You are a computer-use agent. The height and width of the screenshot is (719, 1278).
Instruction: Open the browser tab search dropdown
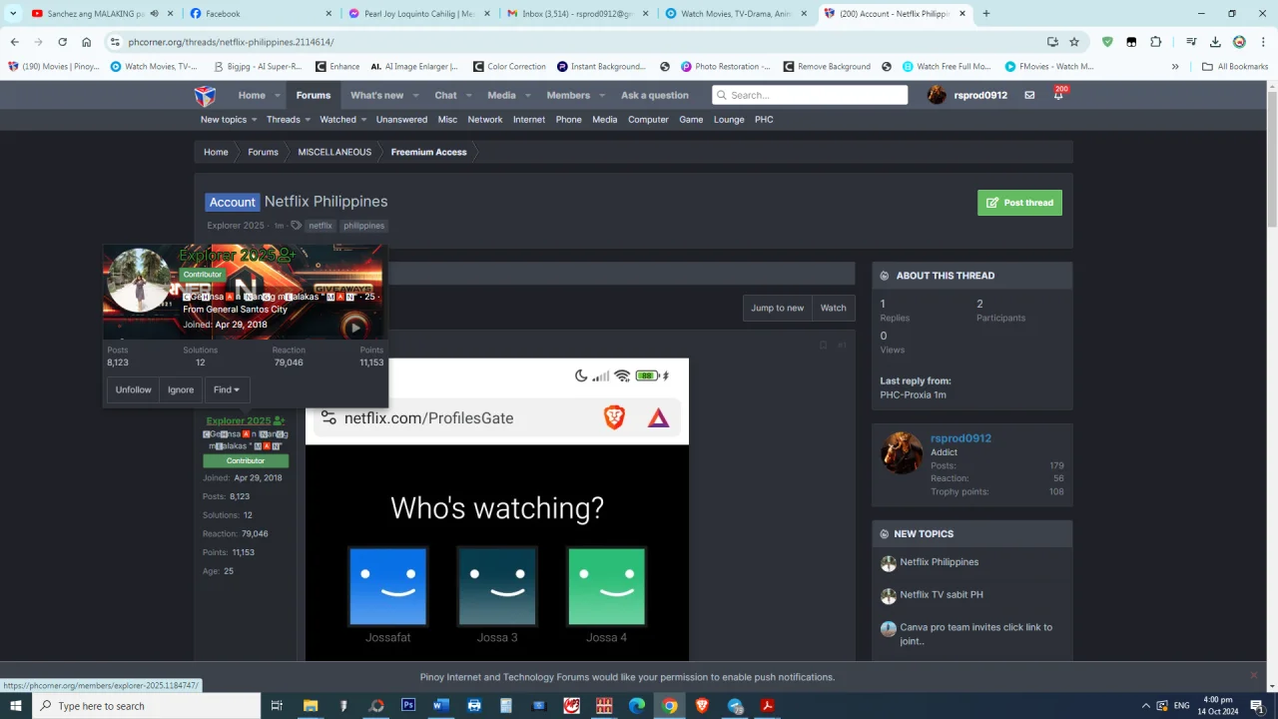(x=13, y=14)
